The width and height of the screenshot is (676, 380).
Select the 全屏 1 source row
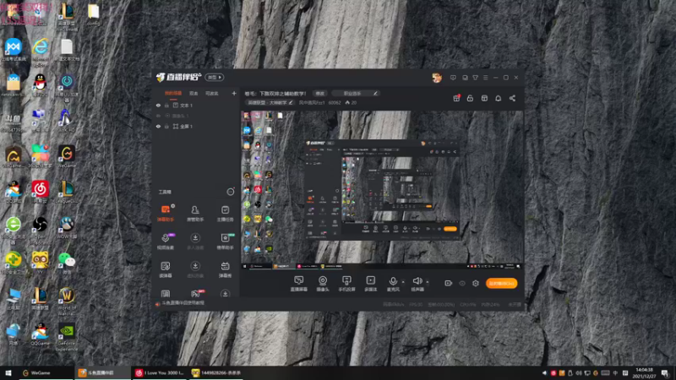click(196, 127)
